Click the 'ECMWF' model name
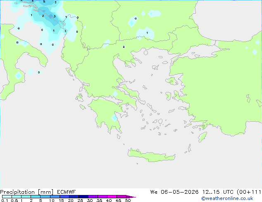262x202 pixels. click(67, 192)
